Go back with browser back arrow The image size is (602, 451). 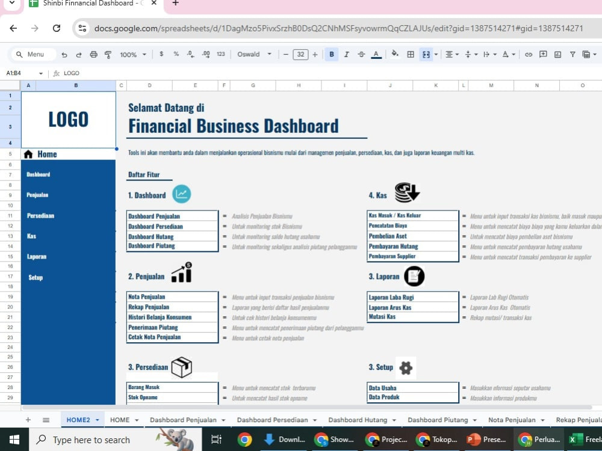coord(13,28)
